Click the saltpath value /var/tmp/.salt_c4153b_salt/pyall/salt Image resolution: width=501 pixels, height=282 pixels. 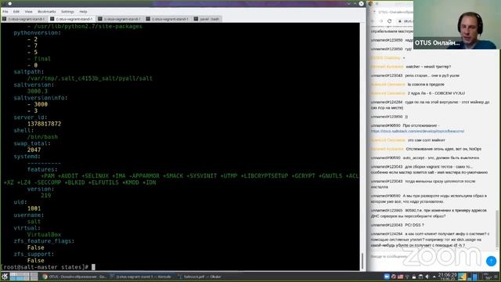pyautogui.click(x=90, y=78)
